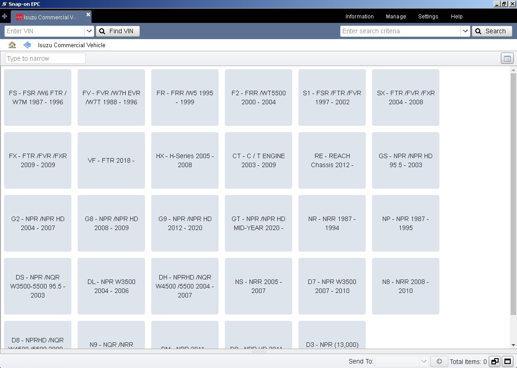Select the Isuzu Commercial Vehicle tab
This screenshot has height=368, width=517.
(51, 17)
